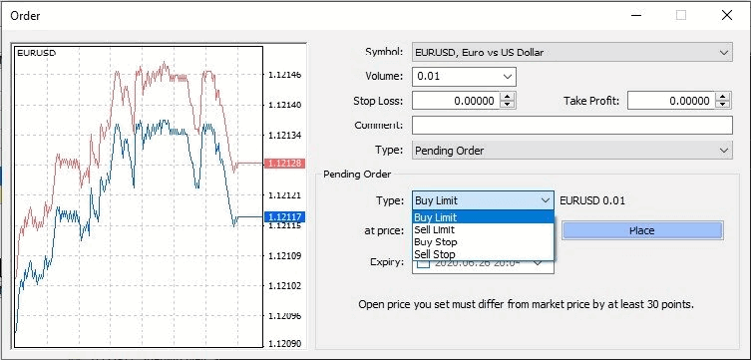The width and height of the screenshot is (751, 360).
Task: Open the Expiry date dropdown arrow
Action: [x=538, y=263]
